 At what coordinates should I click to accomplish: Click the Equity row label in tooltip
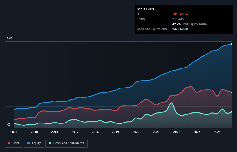[x=141, y=19]
